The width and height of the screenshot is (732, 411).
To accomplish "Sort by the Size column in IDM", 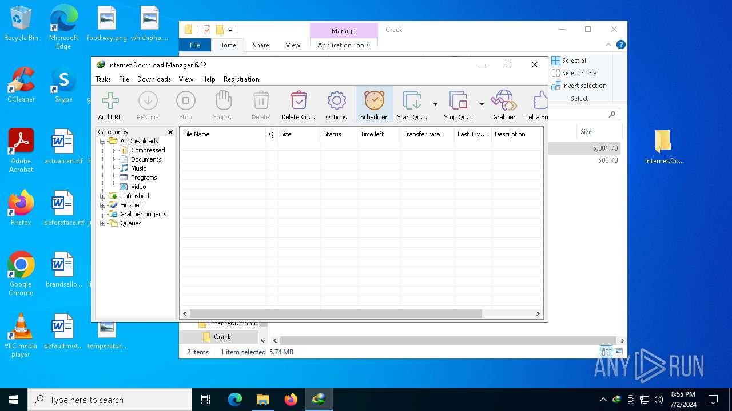I will (x=299, y=134).
